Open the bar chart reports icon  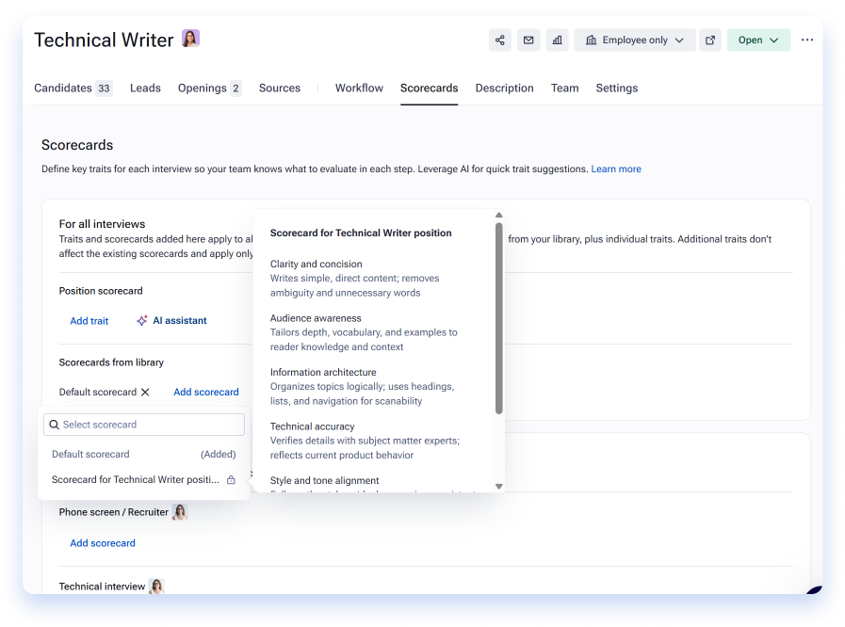(557, 40)
